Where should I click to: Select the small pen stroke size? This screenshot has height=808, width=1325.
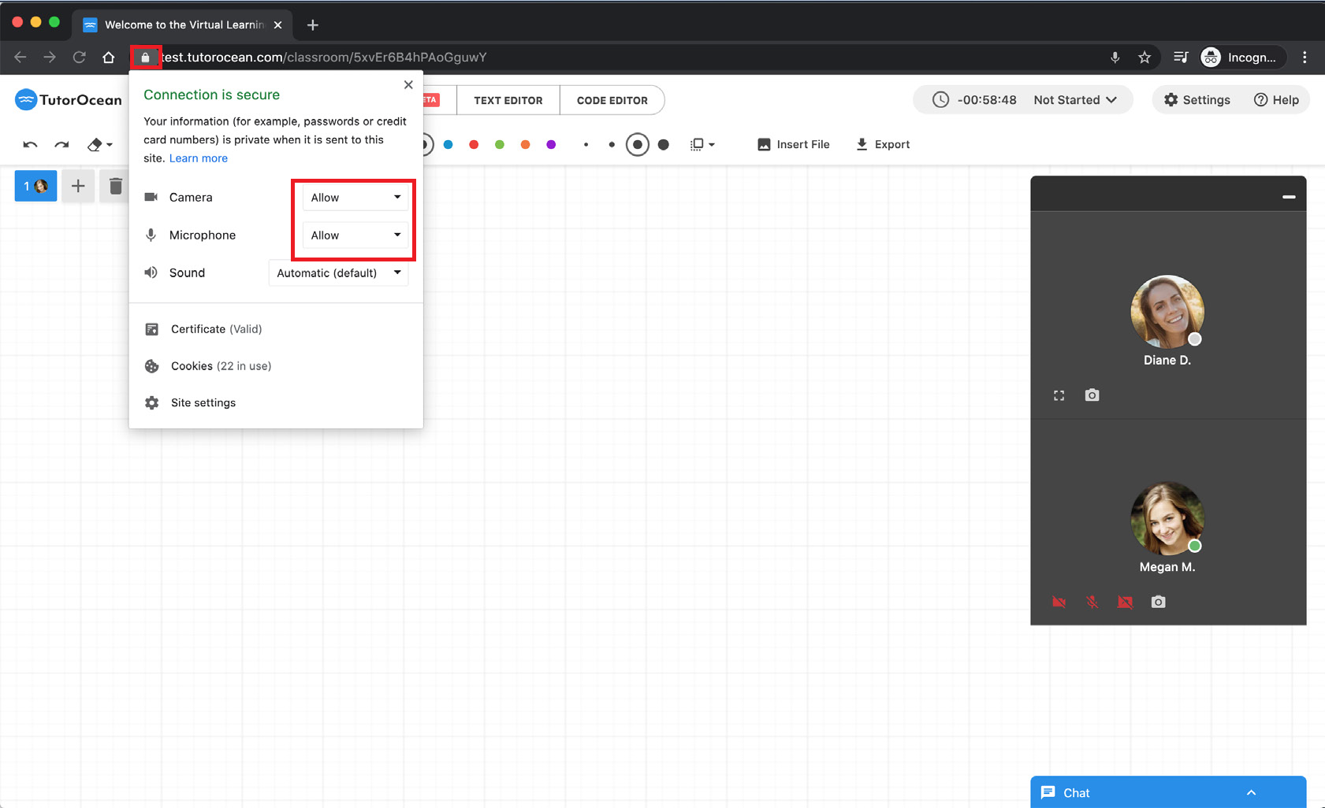pos(612,144)
